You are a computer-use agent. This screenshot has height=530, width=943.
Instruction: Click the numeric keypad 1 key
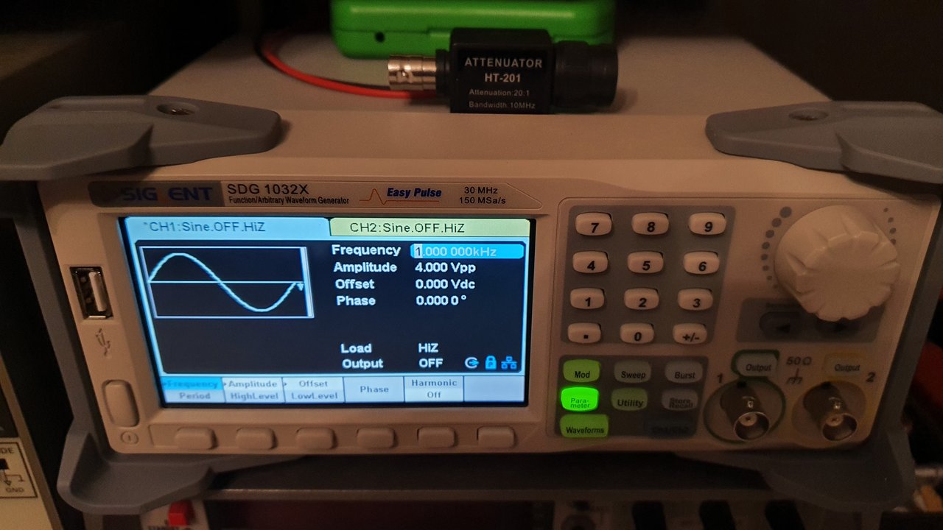[588, 300]
